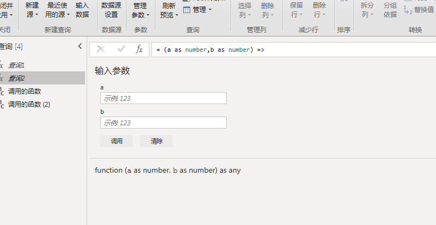Collapse the 查询 pane with the chevron
436x225 pixels.
pyautogui.click(x=80, y=46)
